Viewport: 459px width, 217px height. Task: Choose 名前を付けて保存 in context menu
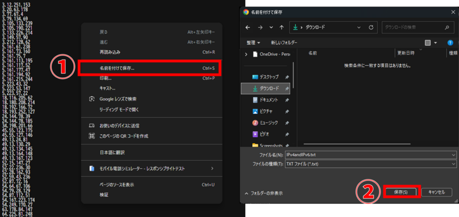point(152,68)
